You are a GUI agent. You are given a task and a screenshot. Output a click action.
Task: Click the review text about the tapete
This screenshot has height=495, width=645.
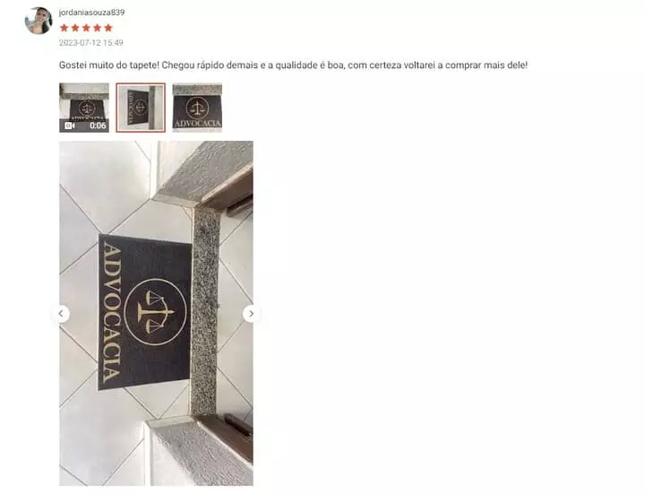[x=293, y=65]
